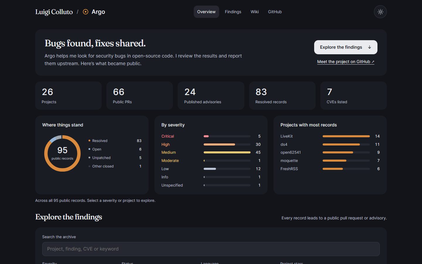This screenshot has width=422, height=264.
Task: Pick the open62541 project row
Action: 330,152
